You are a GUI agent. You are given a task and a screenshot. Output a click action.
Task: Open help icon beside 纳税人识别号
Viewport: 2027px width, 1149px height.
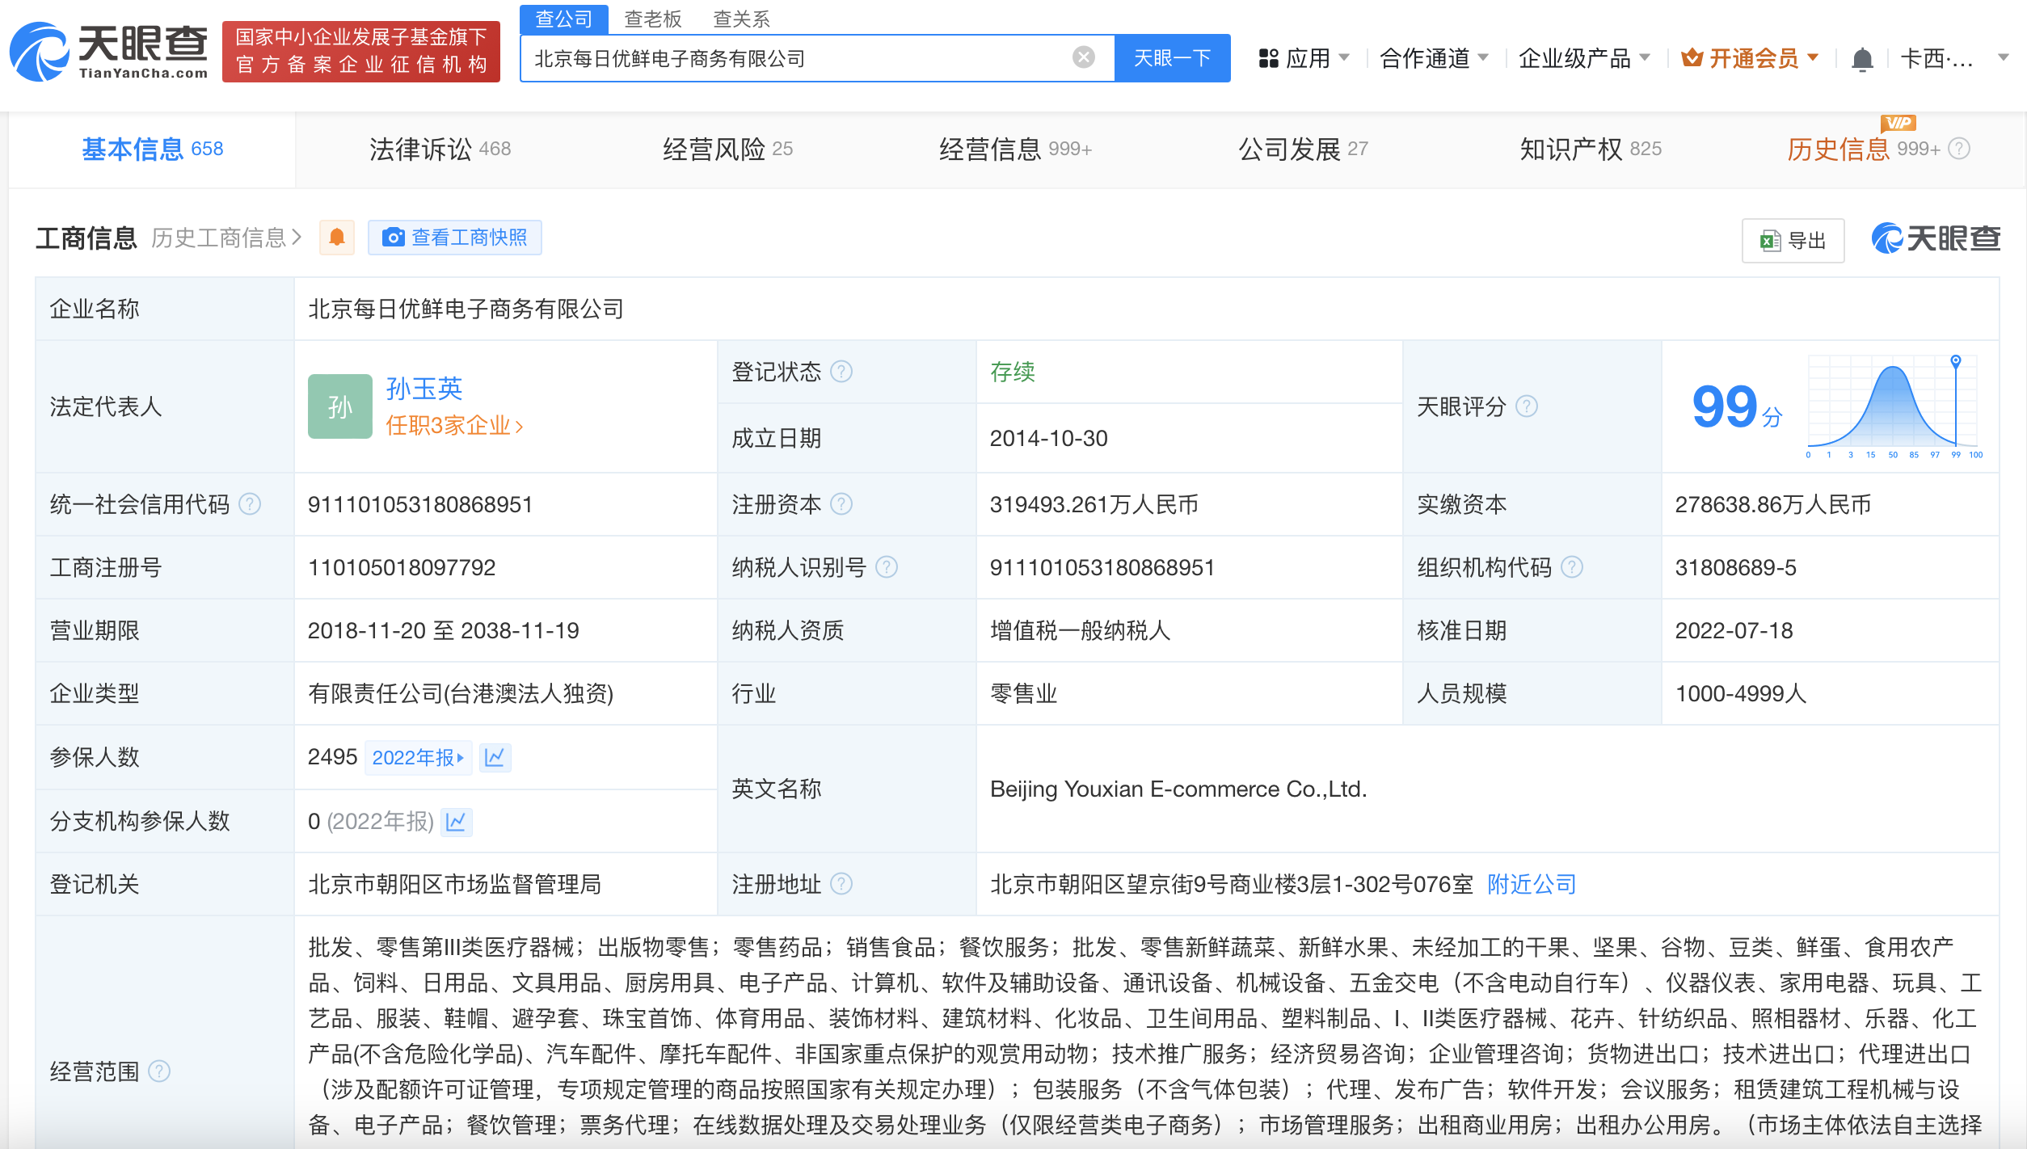pyautogui.click(x=887, y=567)
